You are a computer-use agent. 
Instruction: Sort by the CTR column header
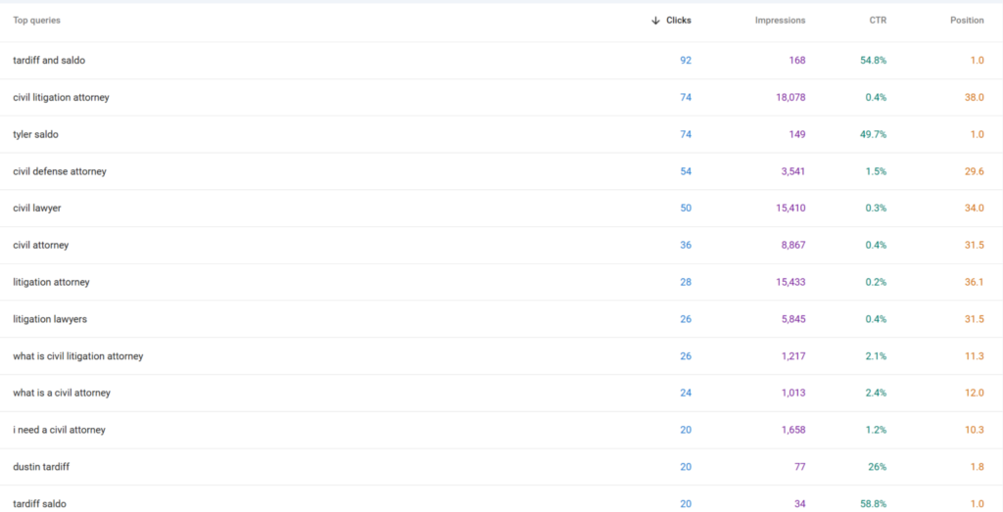(878, 21)
